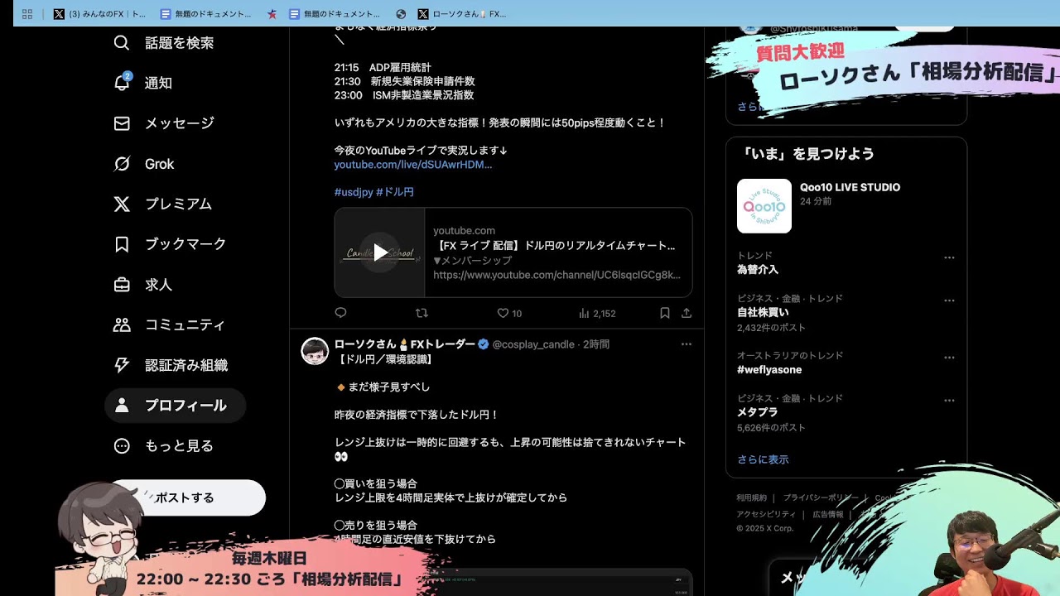Open the 為替介入 trend
Viewport: 1060px width, 596px height.
click(x=758, y=270)
